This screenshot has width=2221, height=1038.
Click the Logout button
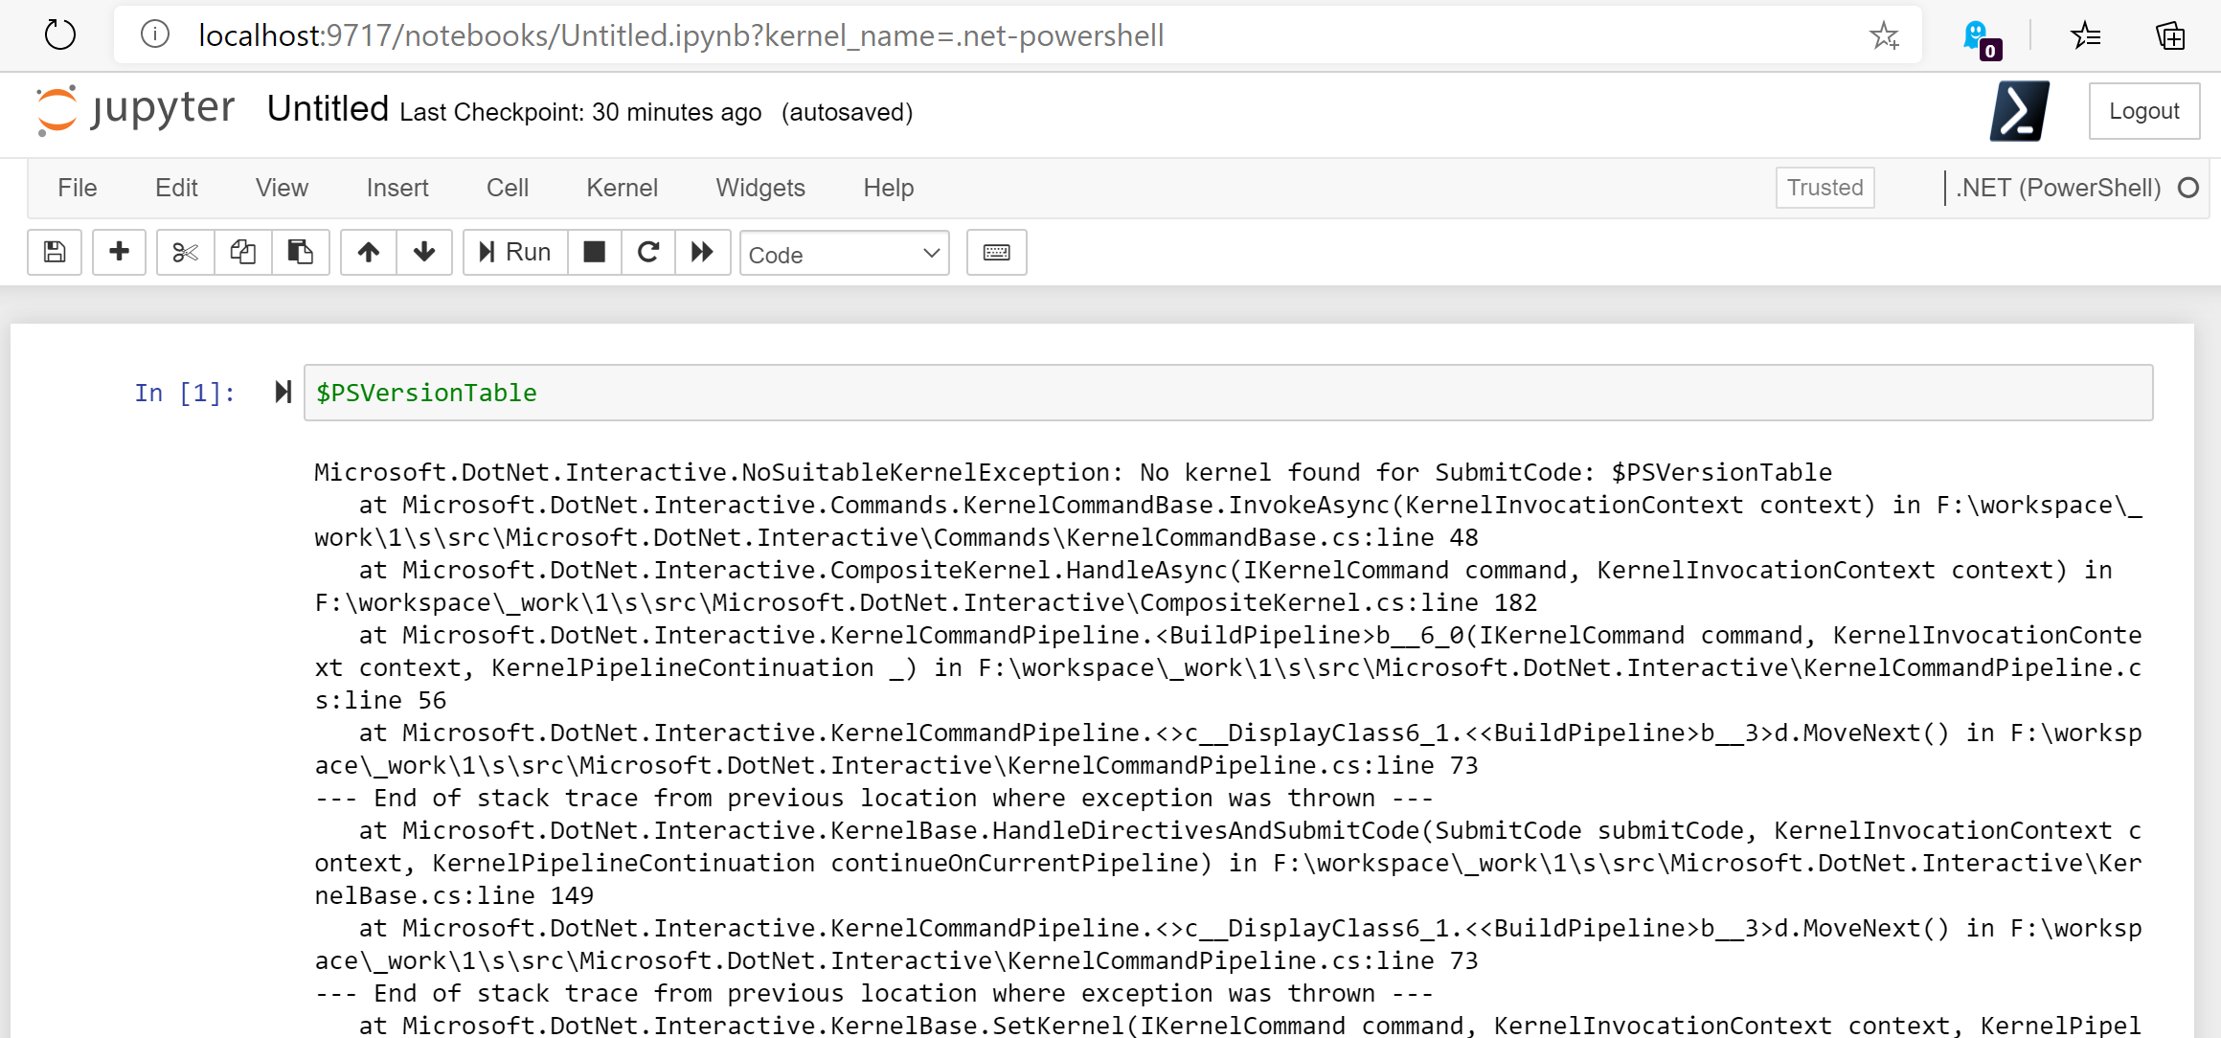2143,110
